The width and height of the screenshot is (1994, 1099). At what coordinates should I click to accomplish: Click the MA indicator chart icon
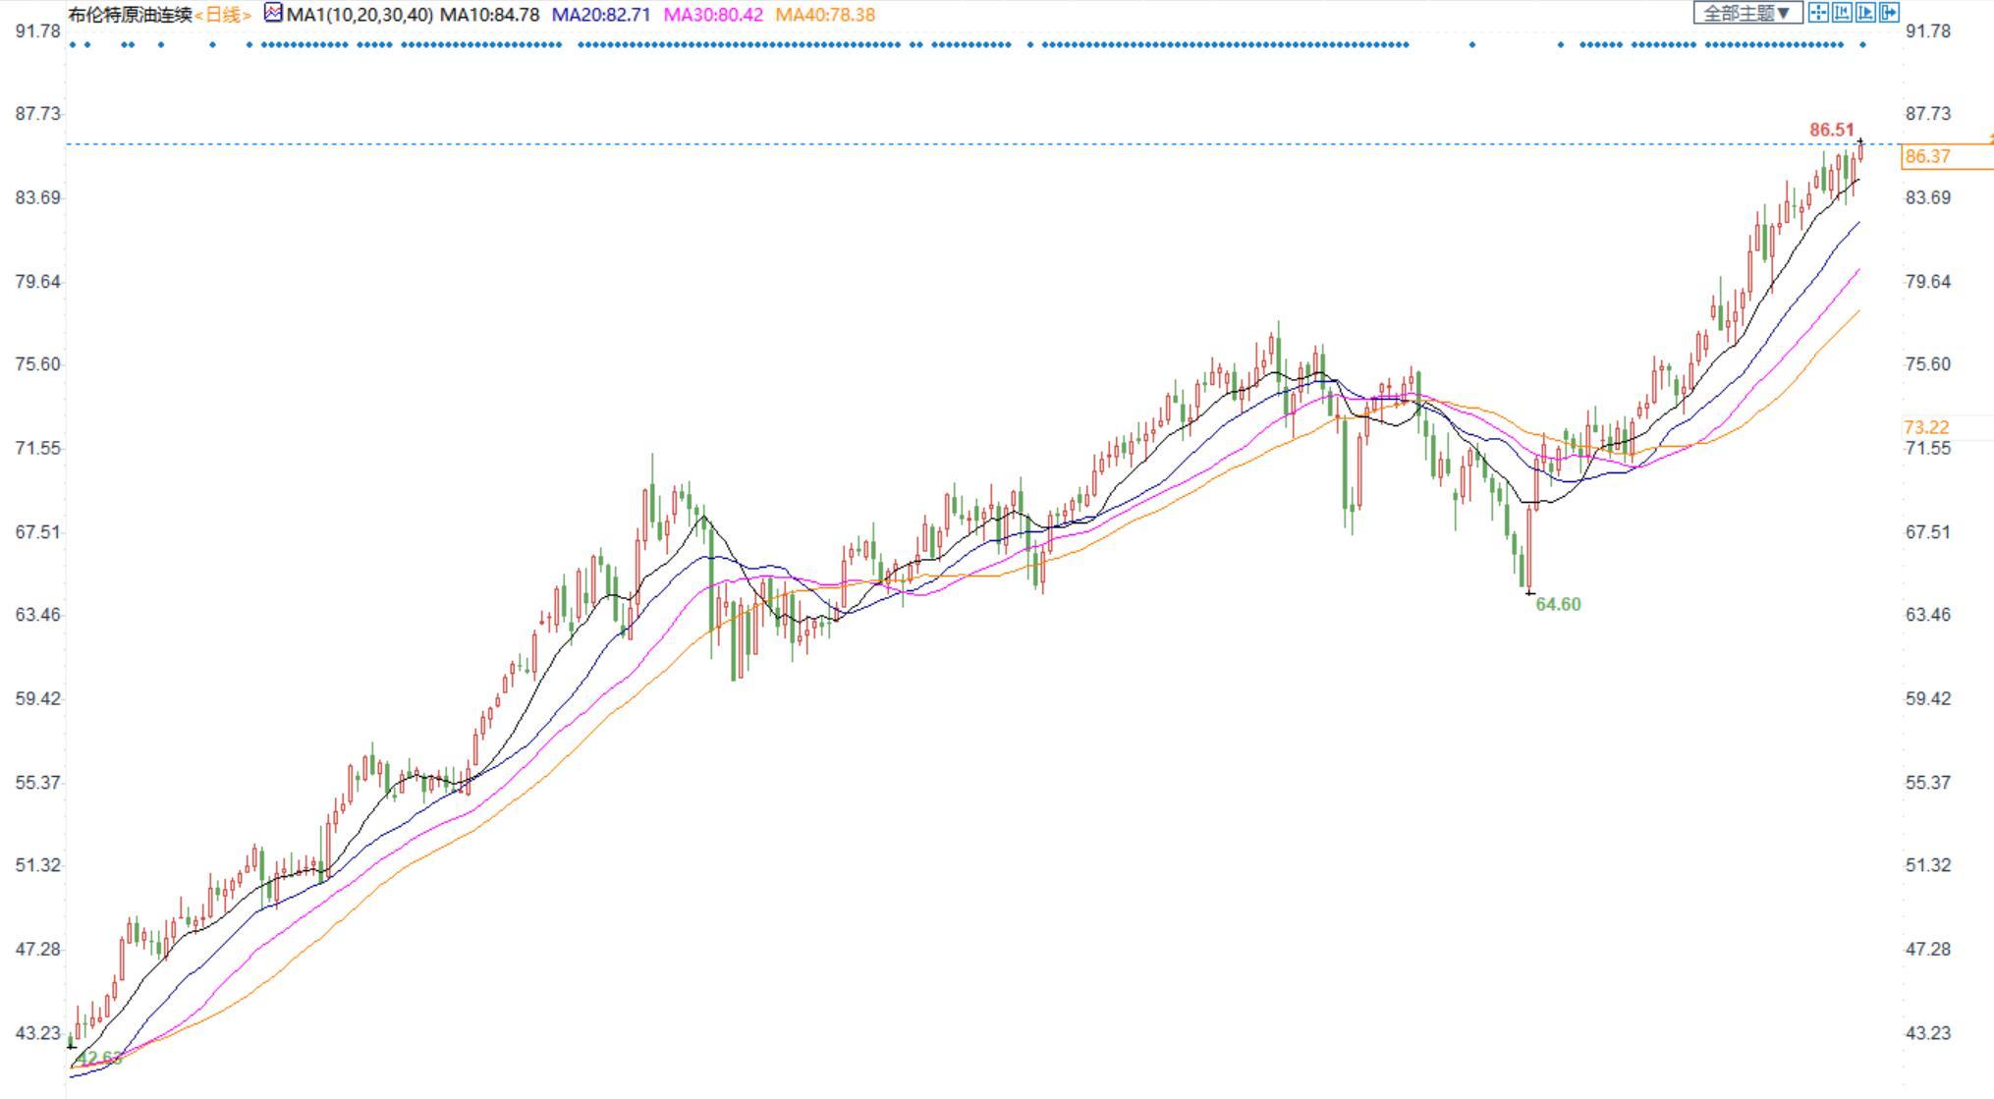(272, 14)
